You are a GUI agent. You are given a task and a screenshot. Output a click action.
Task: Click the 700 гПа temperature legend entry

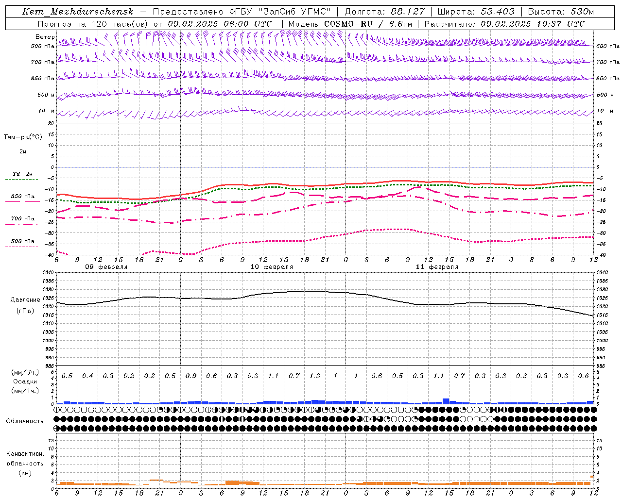[x=23, y=219]
